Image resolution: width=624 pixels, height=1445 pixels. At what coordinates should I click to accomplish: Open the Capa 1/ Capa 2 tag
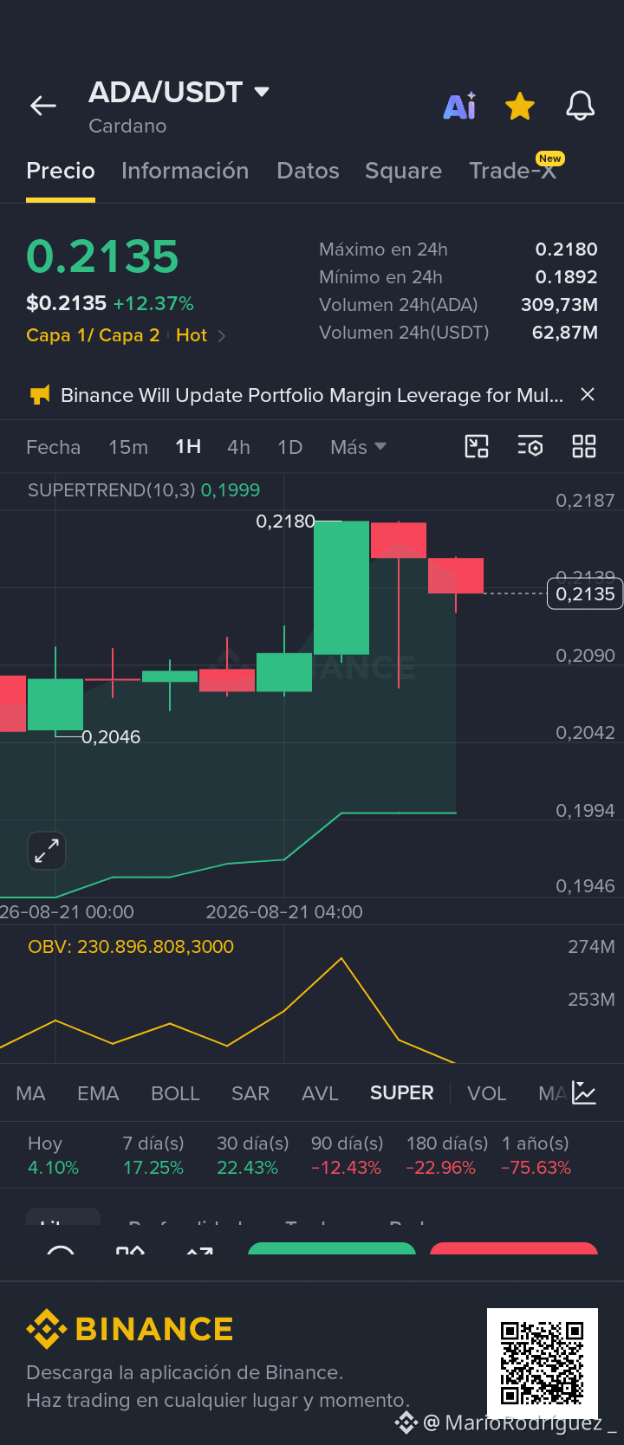(93, 335)
